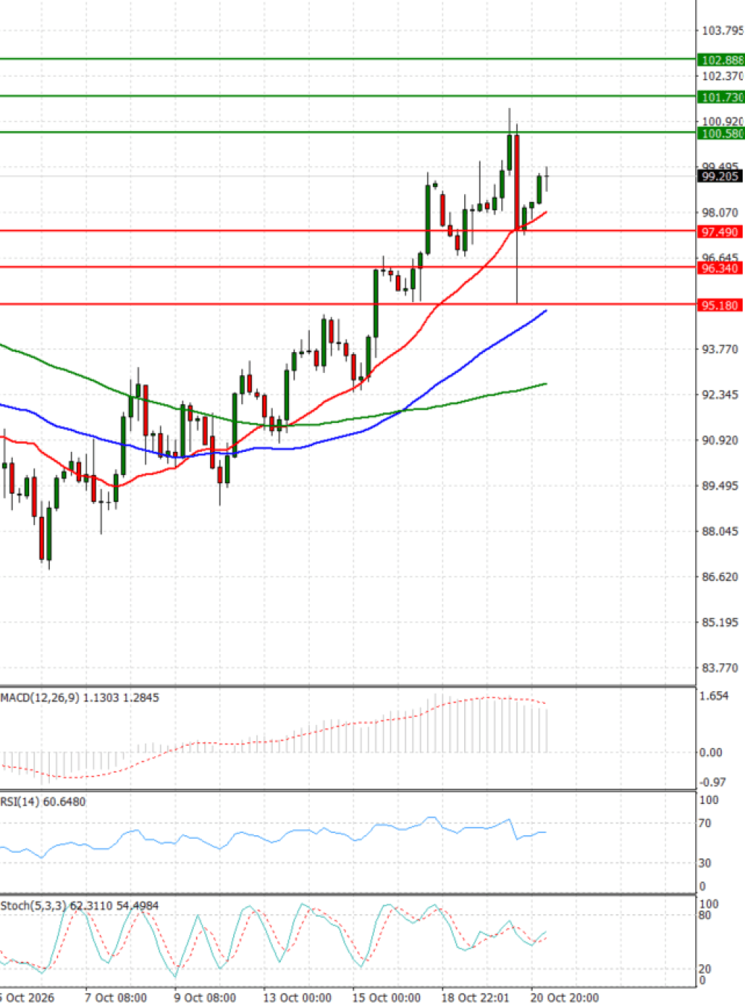Click the 98.070 price axis value
Screen dimensions: 745x1006
click(x=720, y=213)
